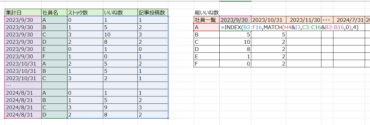Click value 1 in summary row E
The width and height of the screenshot is (370, 125).
point(235,56)
